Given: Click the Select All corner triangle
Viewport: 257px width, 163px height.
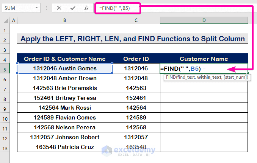Looking at the screenshot, I should pos(6,20).
